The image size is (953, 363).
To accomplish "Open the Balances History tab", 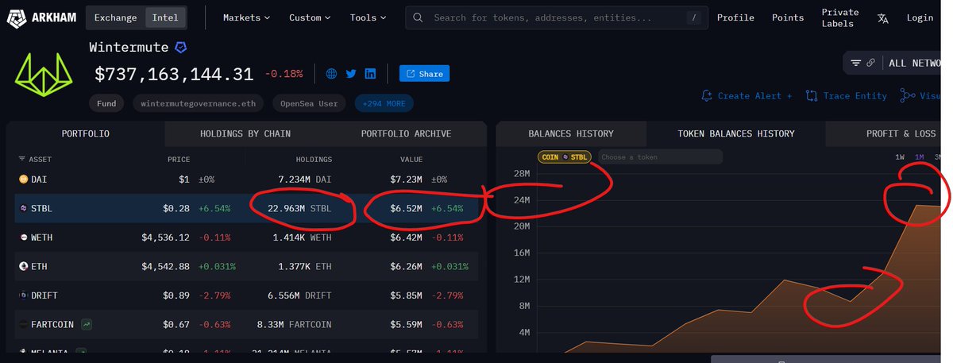I will (x=571, y=133).
